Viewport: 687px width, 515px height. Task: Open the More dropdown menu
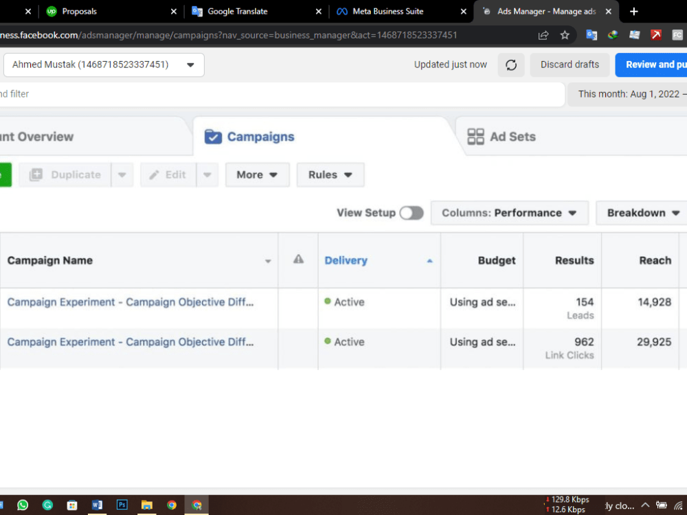coord(257,174)
